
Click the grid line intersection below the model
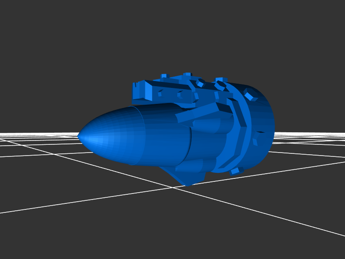[x=173, y=187]
